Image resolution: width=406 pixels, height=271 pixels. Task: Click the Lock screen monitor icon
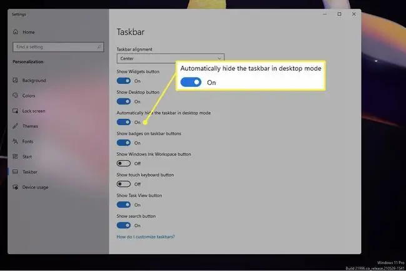tap(15, 111)
